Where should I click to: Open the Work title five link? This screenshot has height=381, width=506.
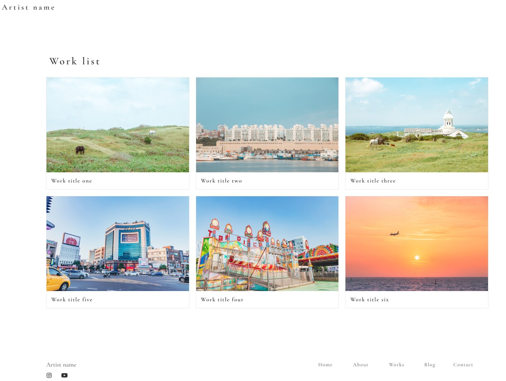click(x=72, y=299)
